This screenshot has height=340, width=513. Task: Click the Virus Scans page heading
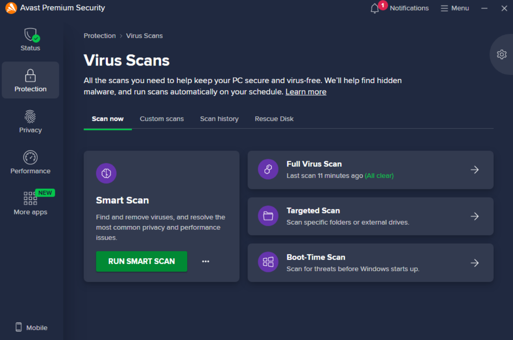127,60
